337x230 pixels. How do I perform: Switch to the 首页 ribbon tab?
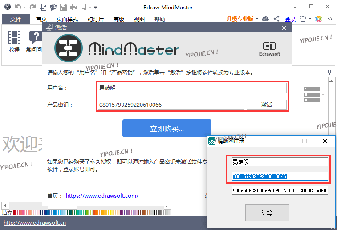pyautogui.click(x=41, y=19)
